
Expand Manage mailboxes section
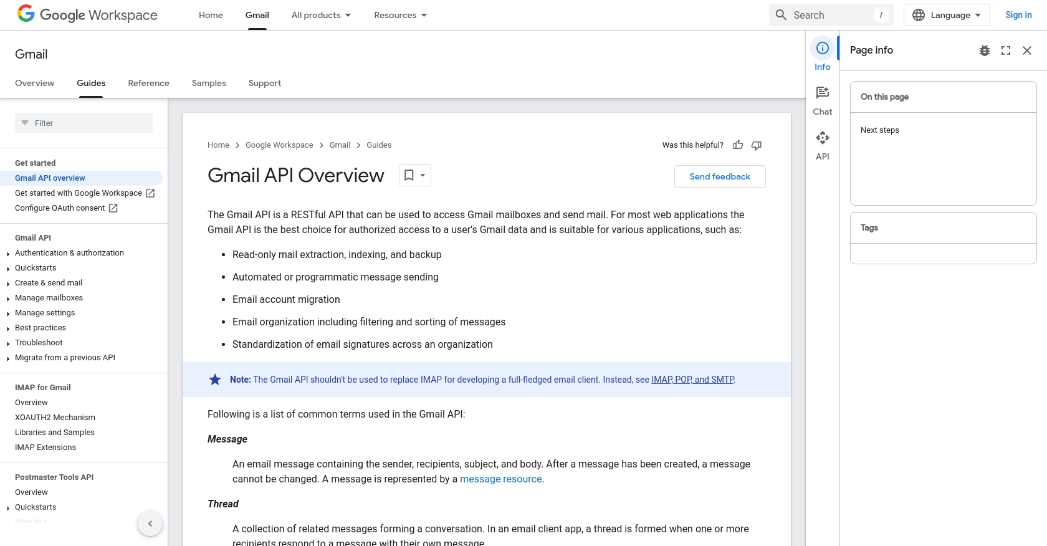pos(7,299)
